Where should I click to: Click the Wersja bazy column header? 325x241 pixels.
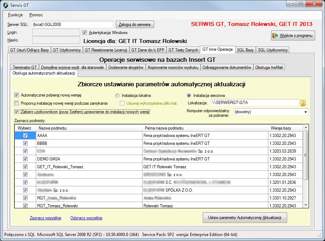pyautogui.click(x=285, y=128)
